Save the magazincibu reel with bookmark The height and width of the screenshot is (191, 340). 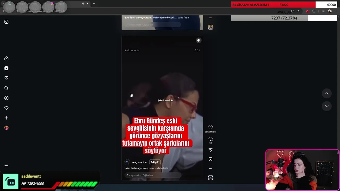(x=210, y=159)
